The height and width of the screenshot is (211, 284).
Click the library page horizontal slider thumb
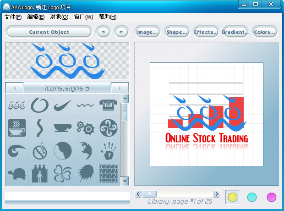coord(149,194)
